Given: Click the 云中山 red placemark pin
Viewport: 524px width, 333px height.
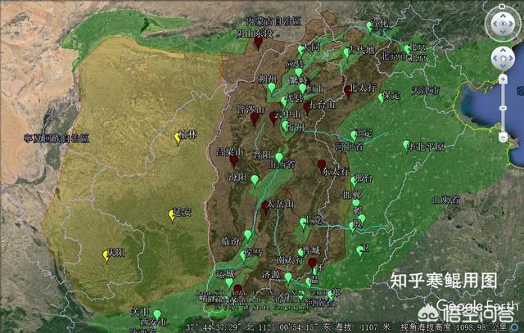Looking at the screenshot, I should point(273,118).
